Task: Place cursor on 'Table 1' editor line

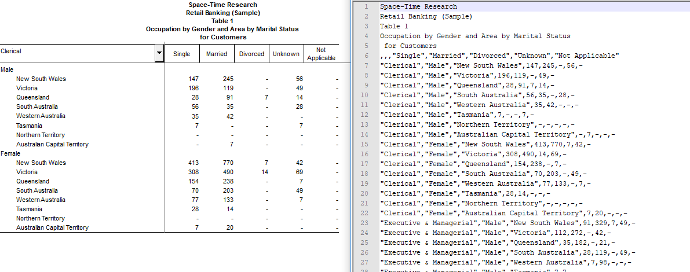Action: click(x=394, y=26)
